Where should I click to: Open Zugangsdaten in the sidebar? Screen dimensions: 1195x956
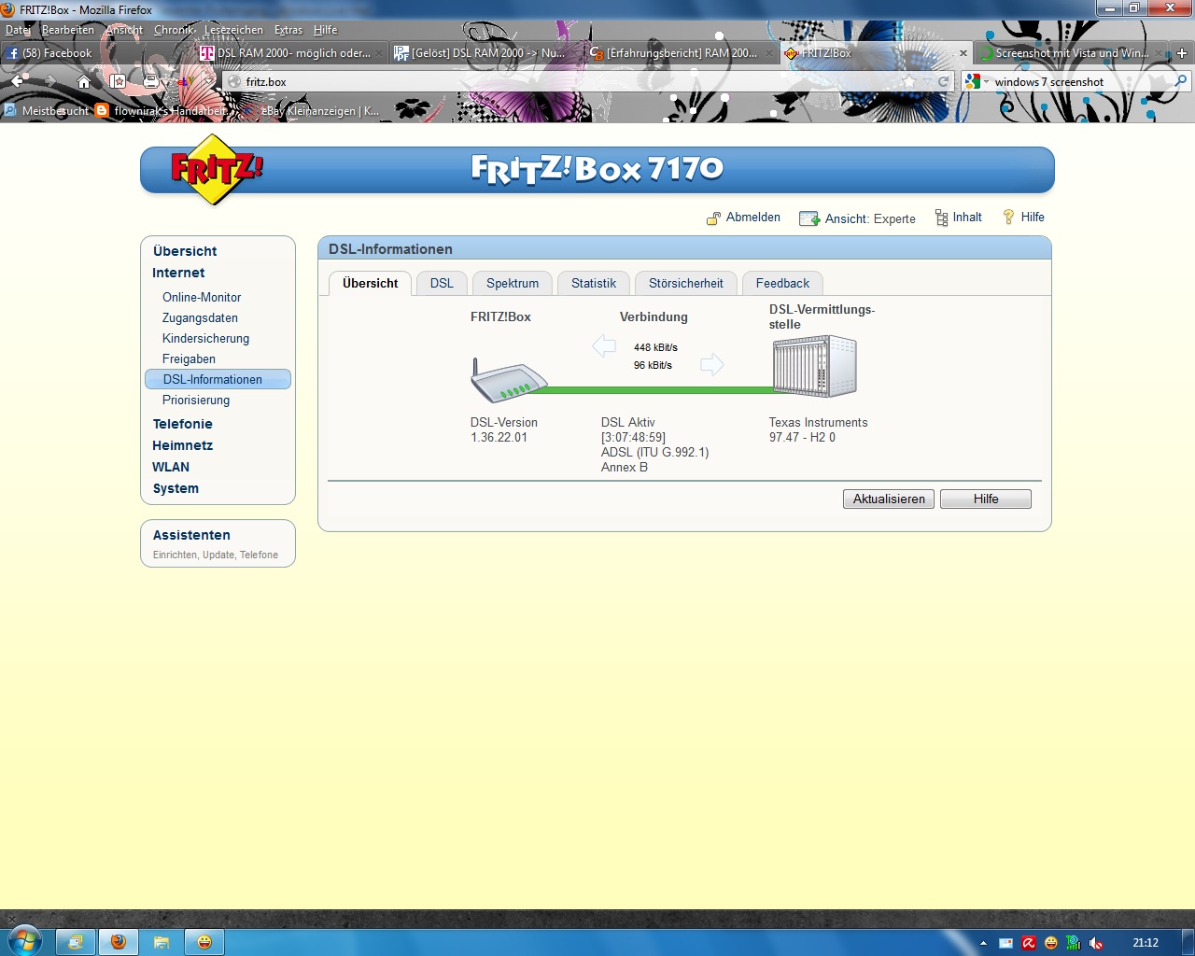(200, 317)
